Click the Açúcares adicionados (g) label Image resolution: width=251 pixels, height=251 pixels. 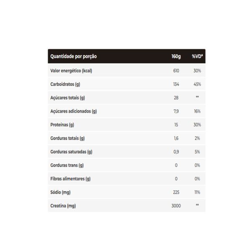click(x=74, y=111)
